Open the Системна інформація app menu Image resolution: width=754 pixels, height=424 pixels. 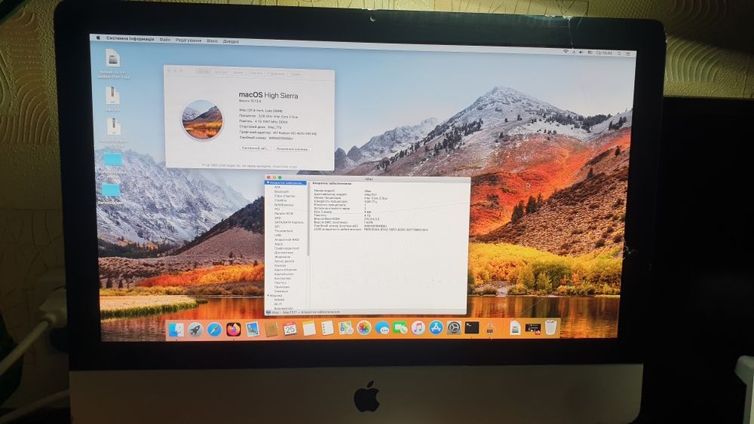130,38
